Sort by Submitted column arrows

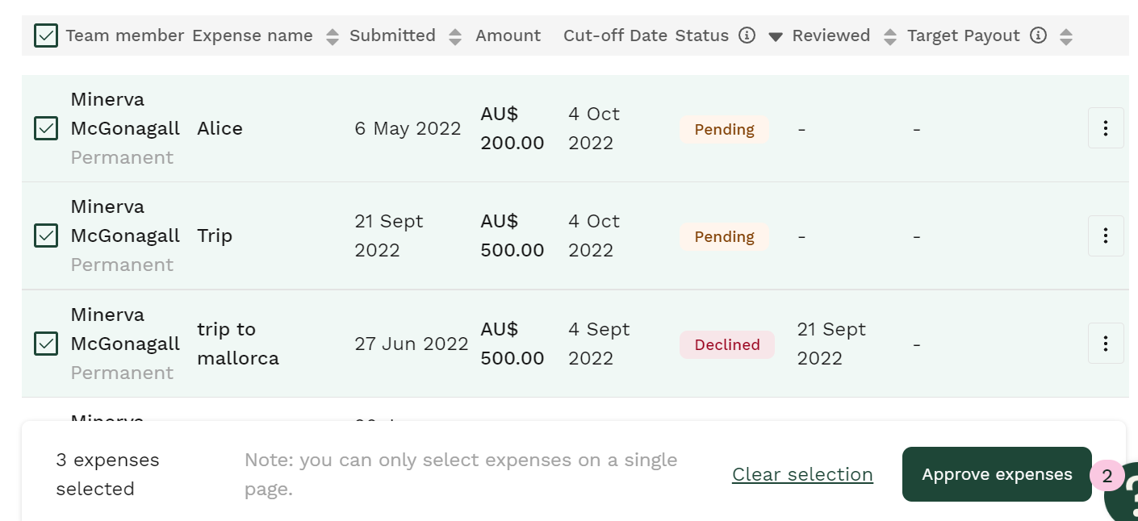(455, 36)
